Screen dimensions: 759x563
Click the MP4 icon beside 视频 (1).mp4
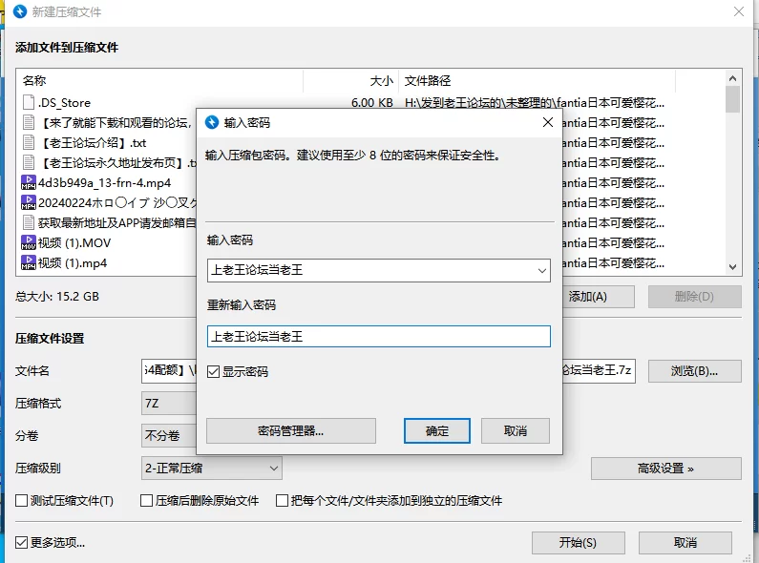pyautogui.click(x=29, y=262)
